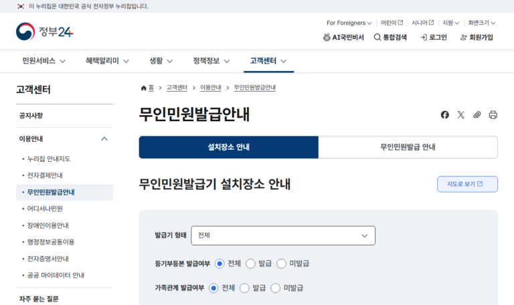This screenshot has width=514, height=305.
Task: Expand 생활 main menu
Action: (161, 61)
